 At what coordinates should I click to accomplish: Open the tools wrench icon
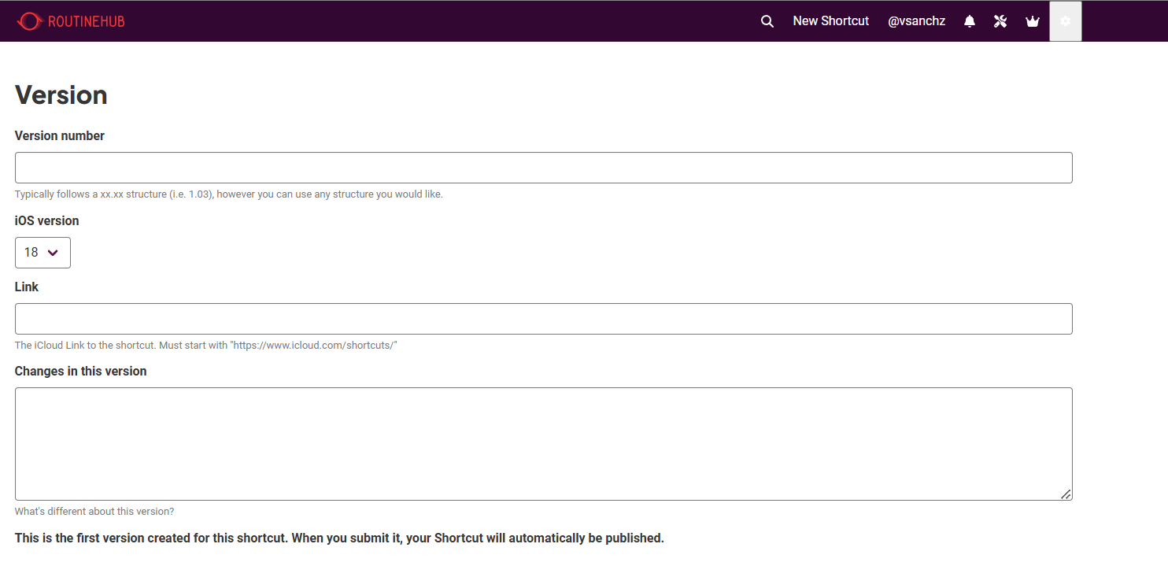pyautogui.click(x=1000, y=21)
